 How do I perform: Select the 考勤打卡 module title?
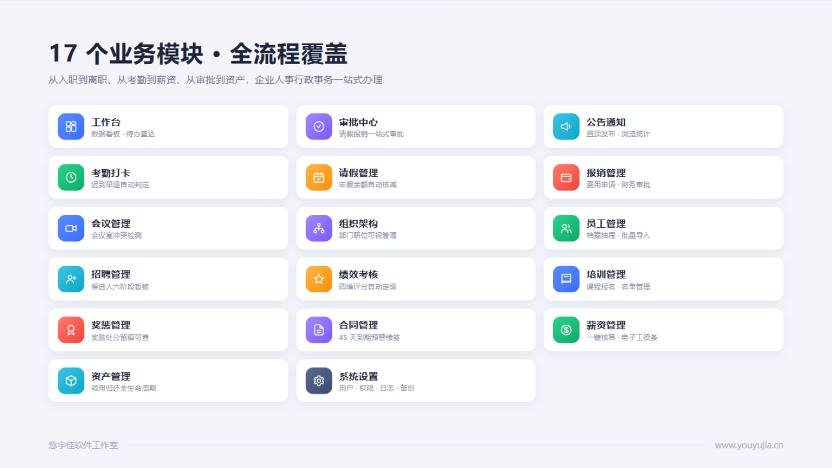[111, 173]
